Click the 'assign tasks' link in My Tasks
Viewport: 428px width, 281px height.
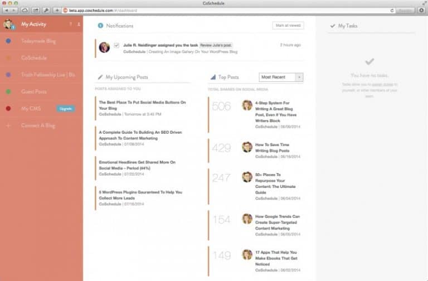pyautogui.click(x=382, y=84)
